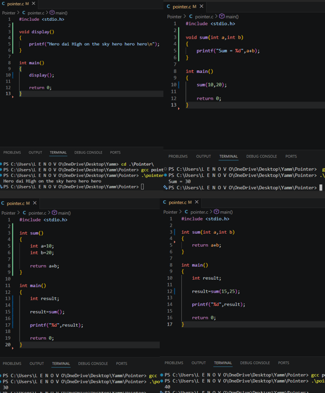Close the pointer.c tab of the 17-line editor
The width and height of the screenshot is (325, 393).
(x=196, y=202)
